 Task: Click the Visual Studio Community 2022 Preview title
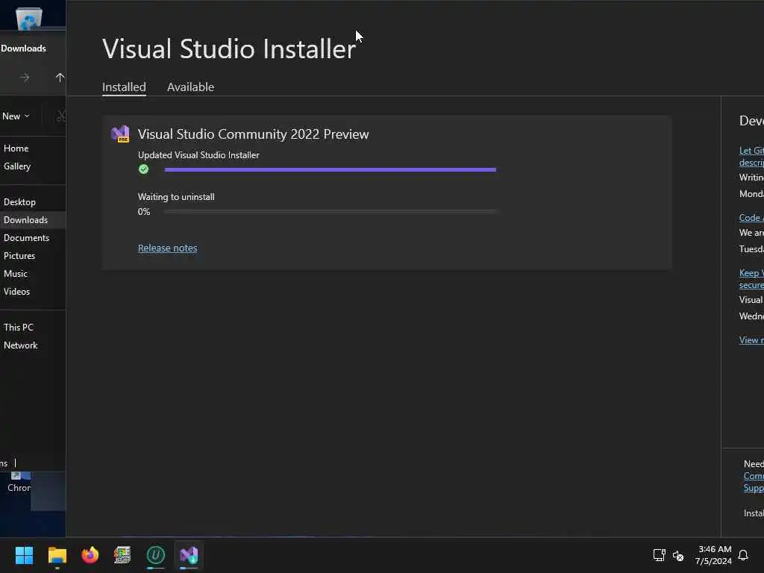coord(253,134)
